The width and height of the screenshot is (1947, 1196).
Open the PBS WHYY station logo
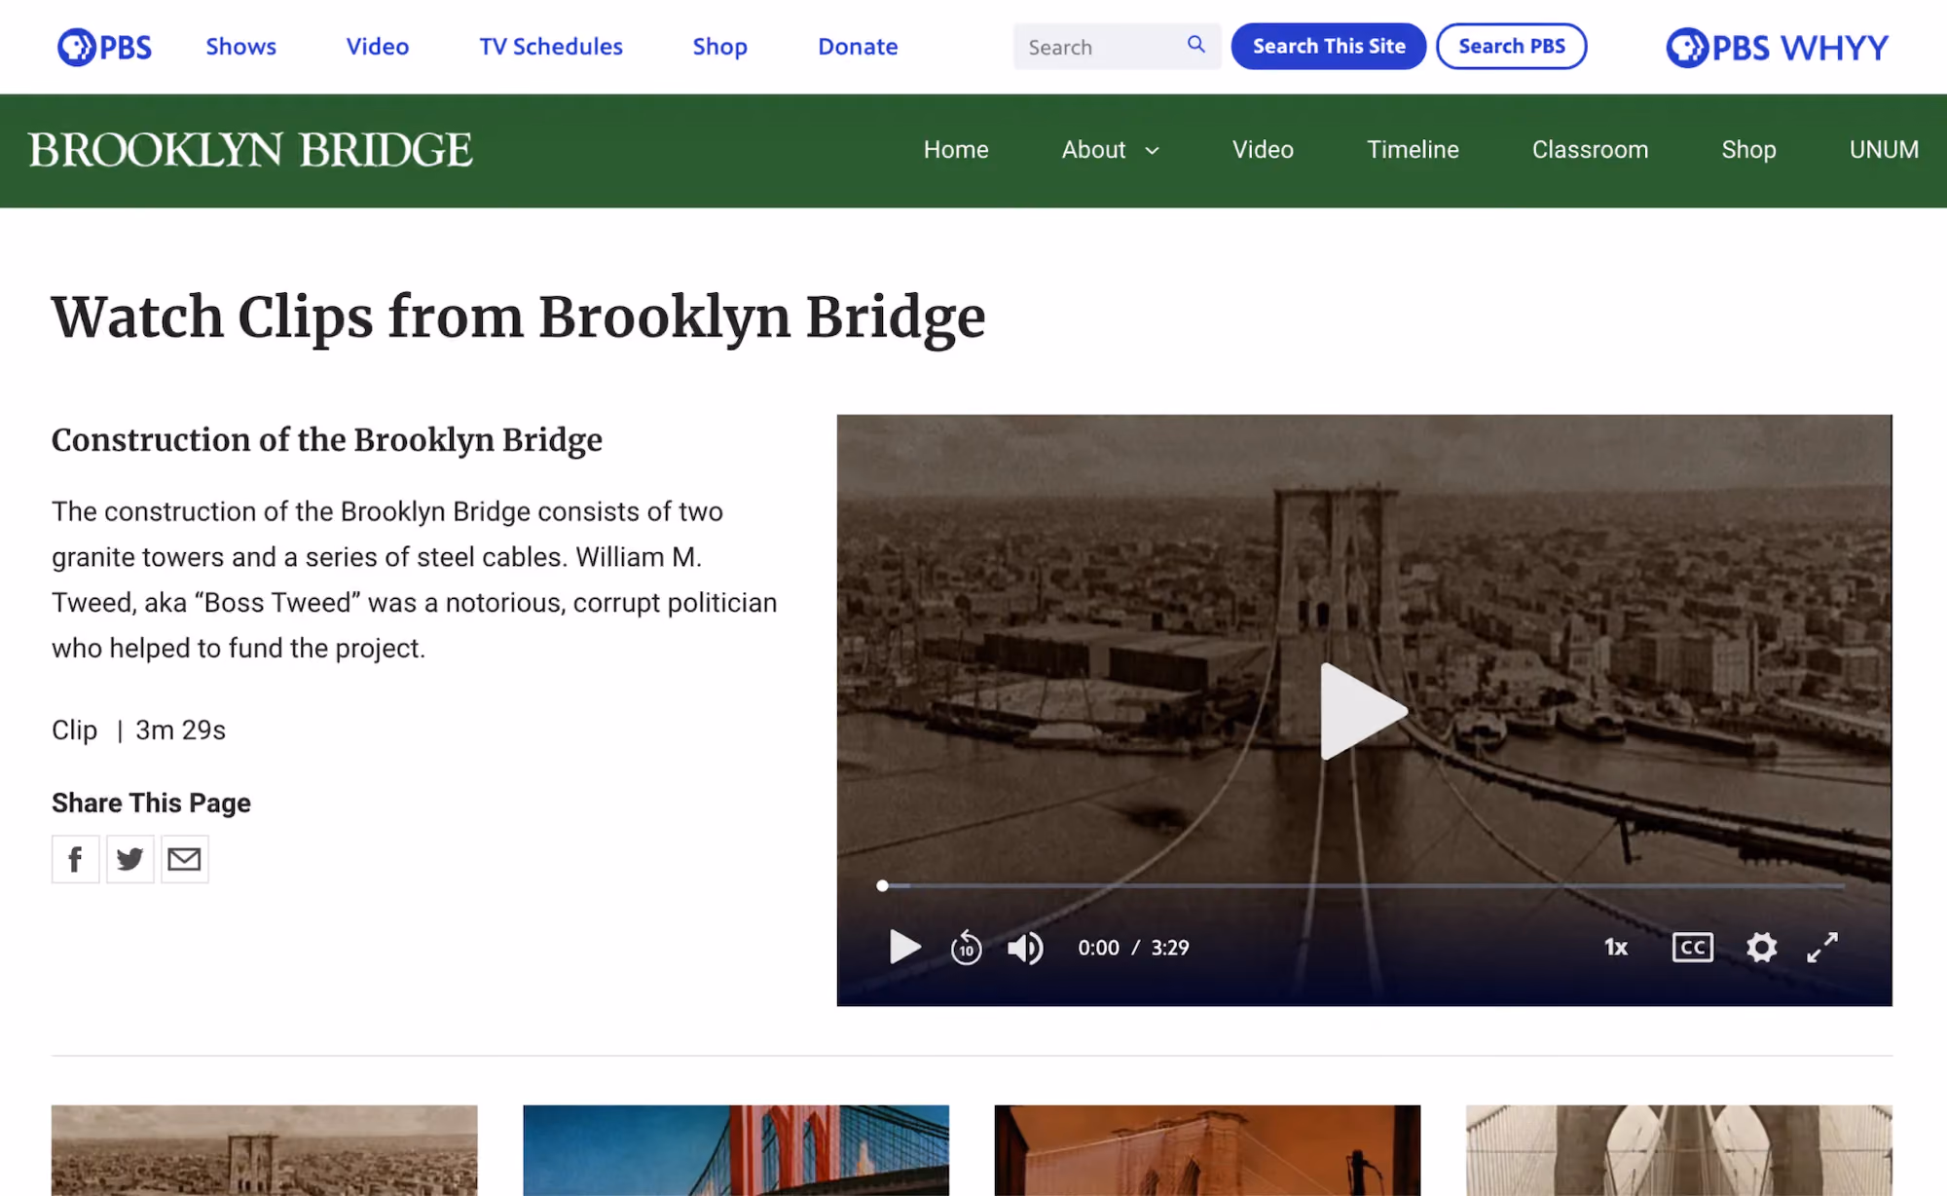pos(1777,47)
